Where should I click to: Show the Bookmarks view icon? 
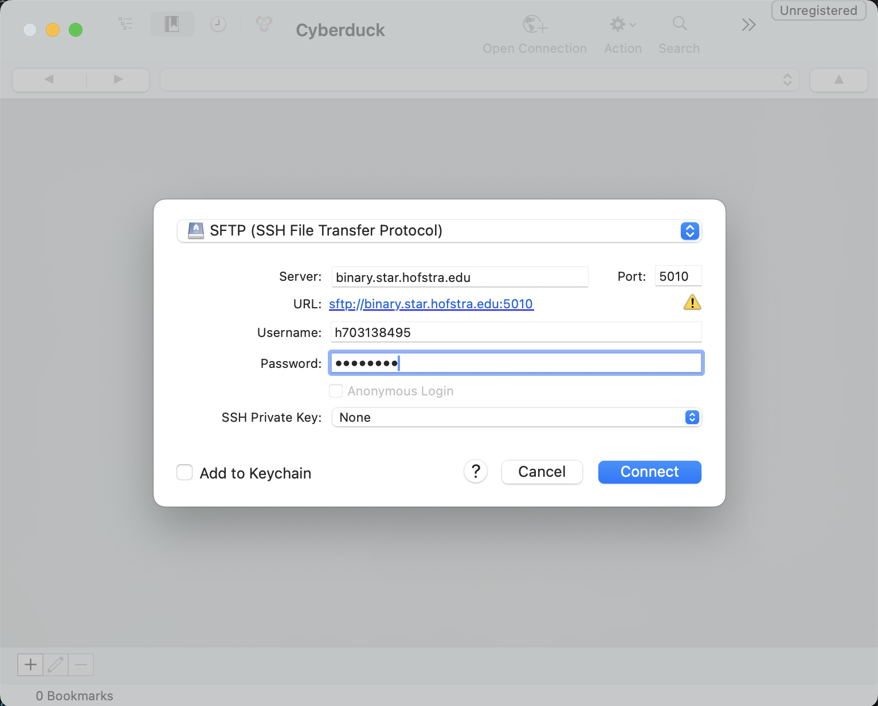click(x=172, y=24)
